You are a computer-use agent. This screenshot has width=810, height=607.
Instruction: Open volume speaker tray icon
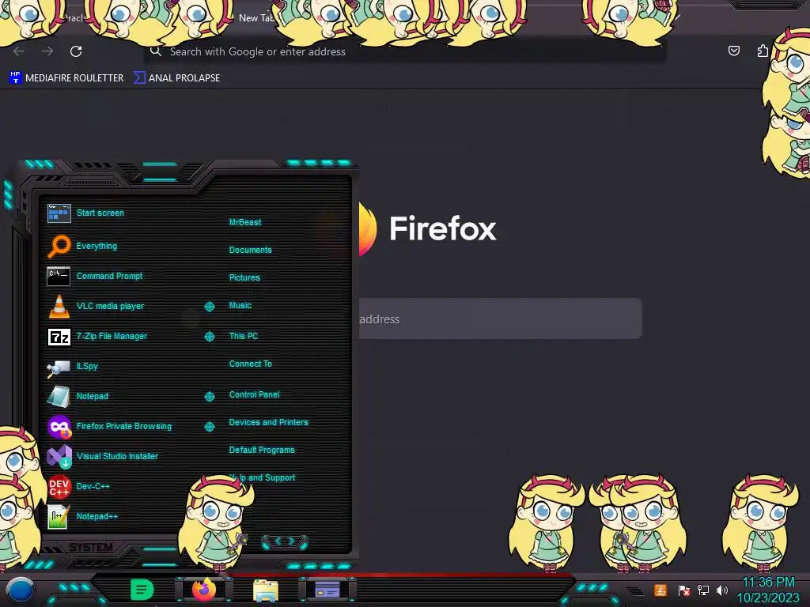(x=721, y=590)
